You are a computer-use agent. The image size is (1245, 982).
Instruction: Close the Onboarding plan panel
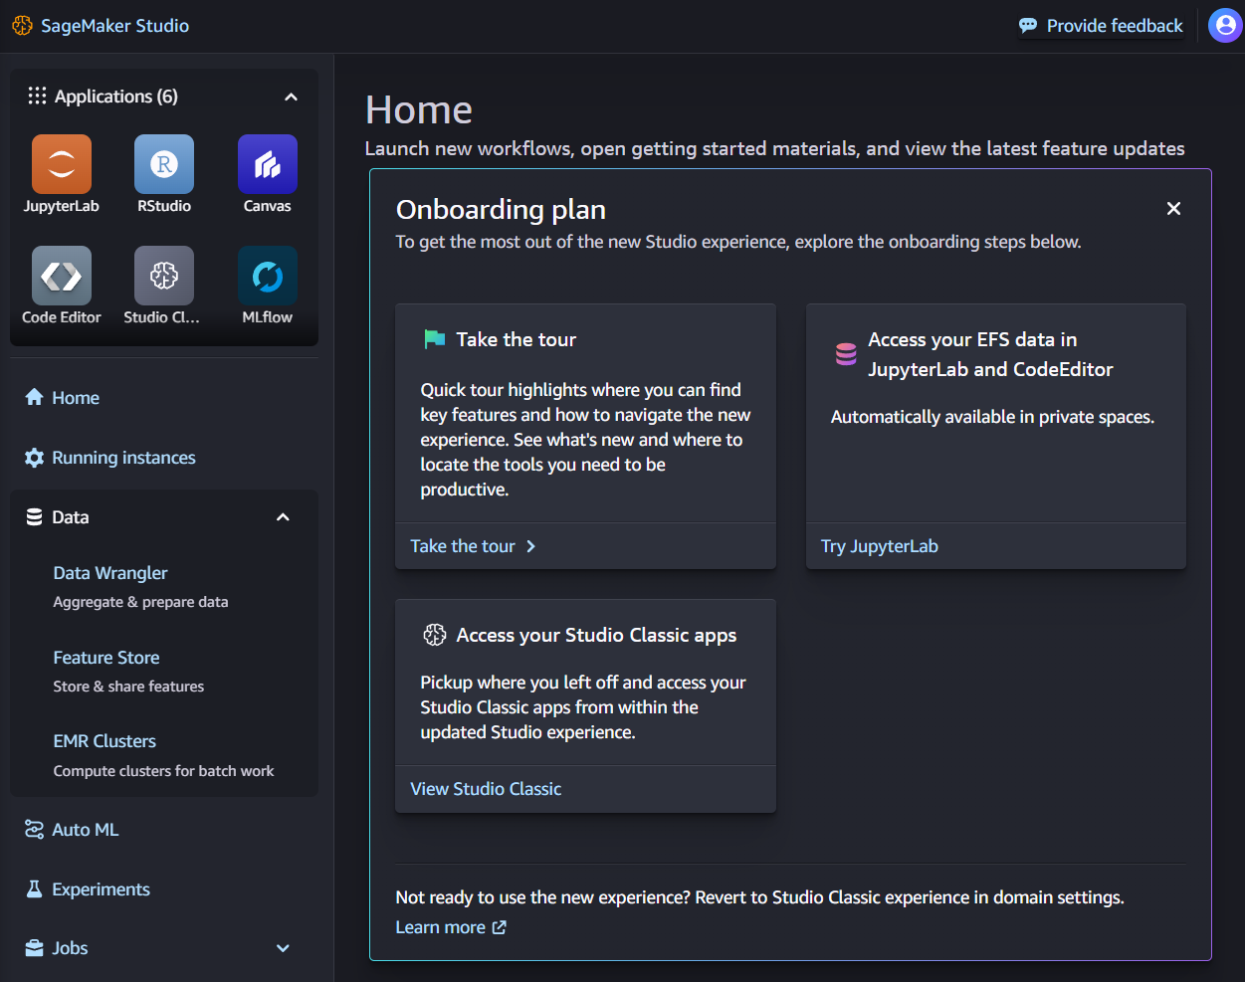point(1173,208)
